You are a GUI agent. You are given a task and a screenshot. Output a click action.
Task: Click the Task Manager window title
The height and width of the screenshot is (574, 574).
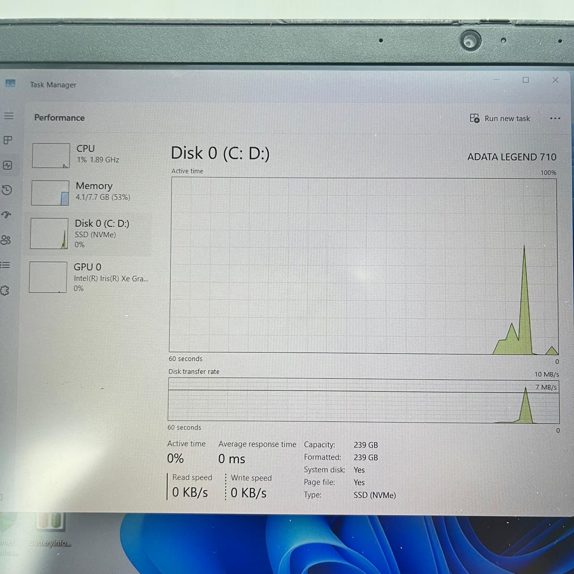tap(53, 85)
